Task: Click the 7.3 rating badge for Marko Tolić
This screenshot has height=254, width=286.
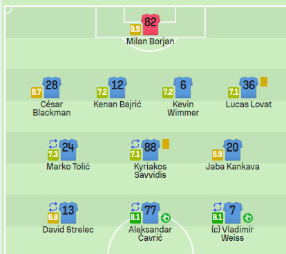Action: 53,155
